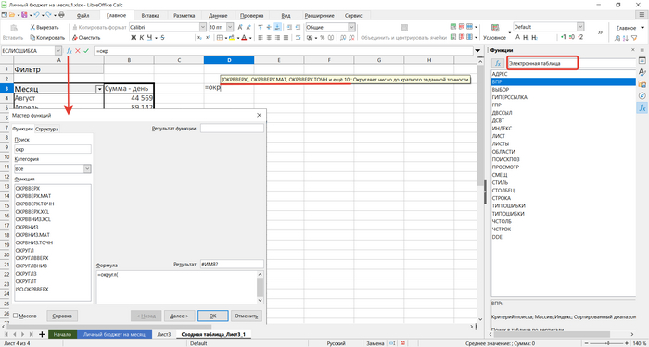Click the Формула text area in wizard
The image size is (649, 347).
(176, 287)
